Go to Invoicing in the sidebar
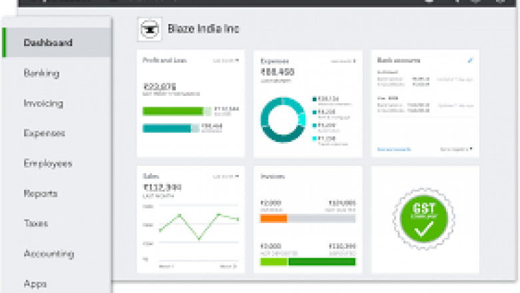This screenshot has width=520, height=293. point(43,103)
